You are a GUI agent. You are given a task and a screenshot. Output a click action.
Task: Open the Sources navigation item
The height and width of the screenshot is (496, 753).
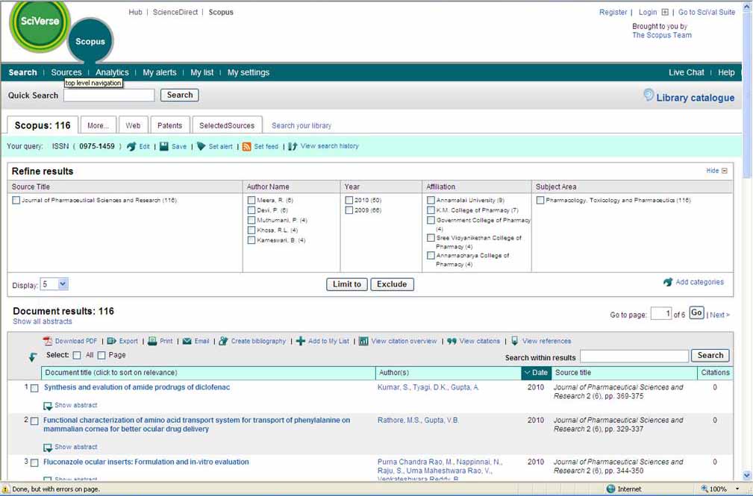pos(66,72)
